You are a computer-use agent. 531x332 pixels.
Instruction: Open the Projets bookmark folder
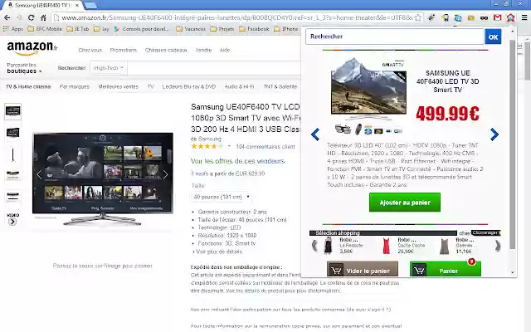click(222, 29)
